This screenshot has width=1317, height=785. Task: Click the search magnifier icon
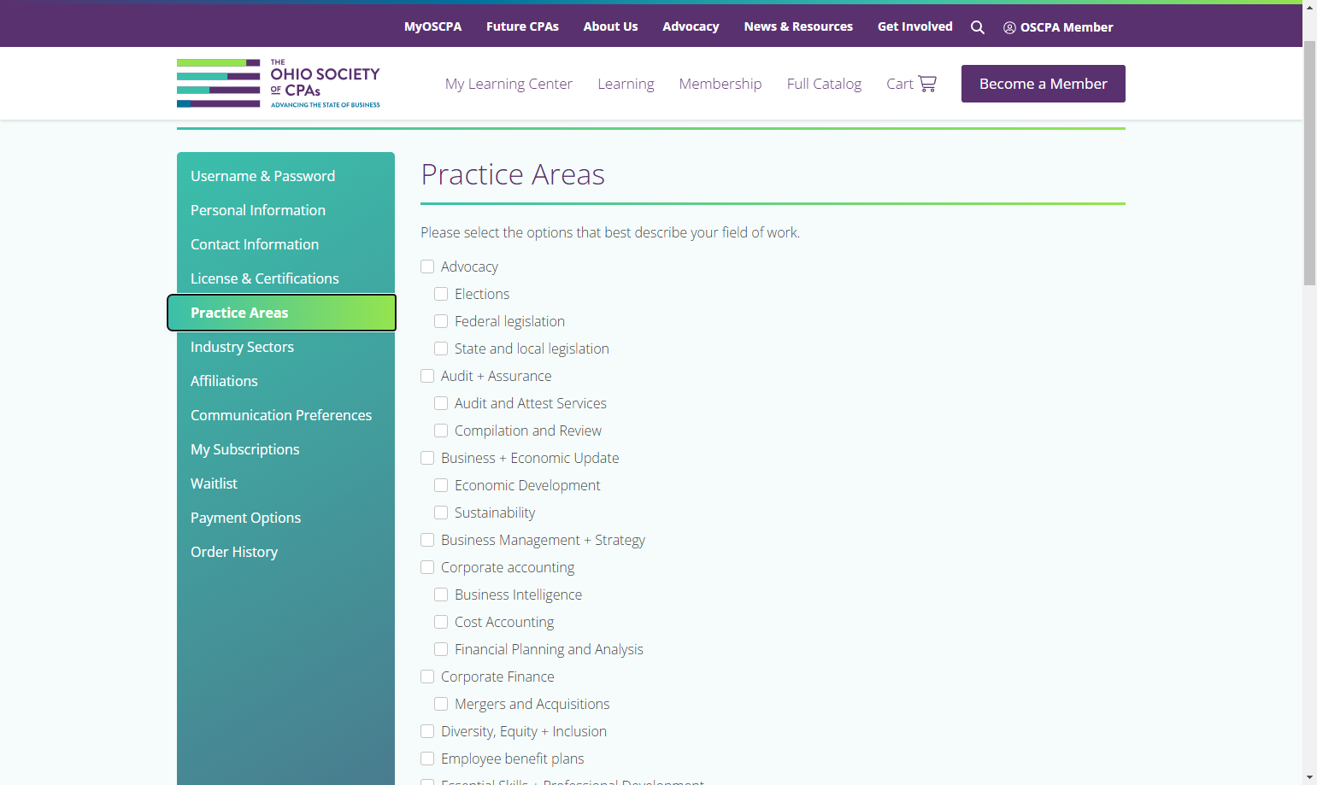pyautogui.click(x=978, y=27)
